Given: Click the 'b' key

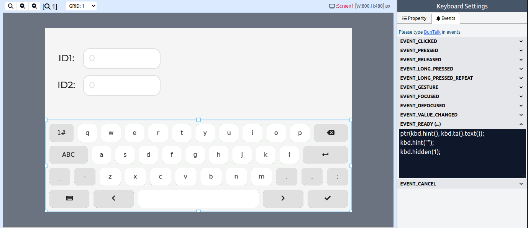Looking at the screenshot, I should pos(211,177).
